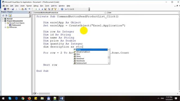Show hidden system tray icons chevron
Viewport: 180px width, 101px height.
click(158, 98)
